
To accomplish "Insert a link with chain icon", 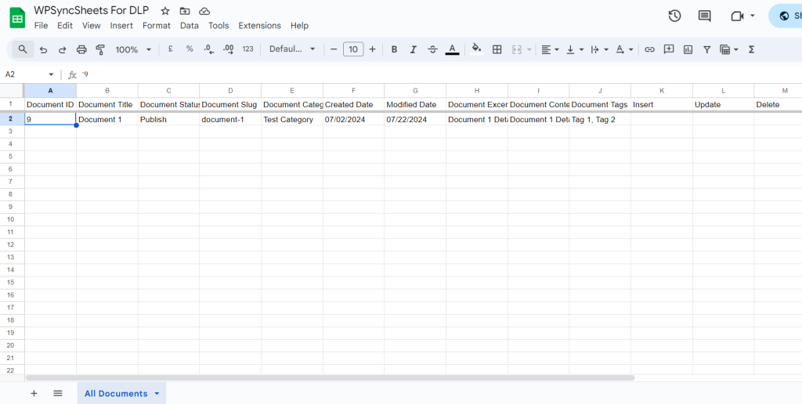I will tap(649, 49).
